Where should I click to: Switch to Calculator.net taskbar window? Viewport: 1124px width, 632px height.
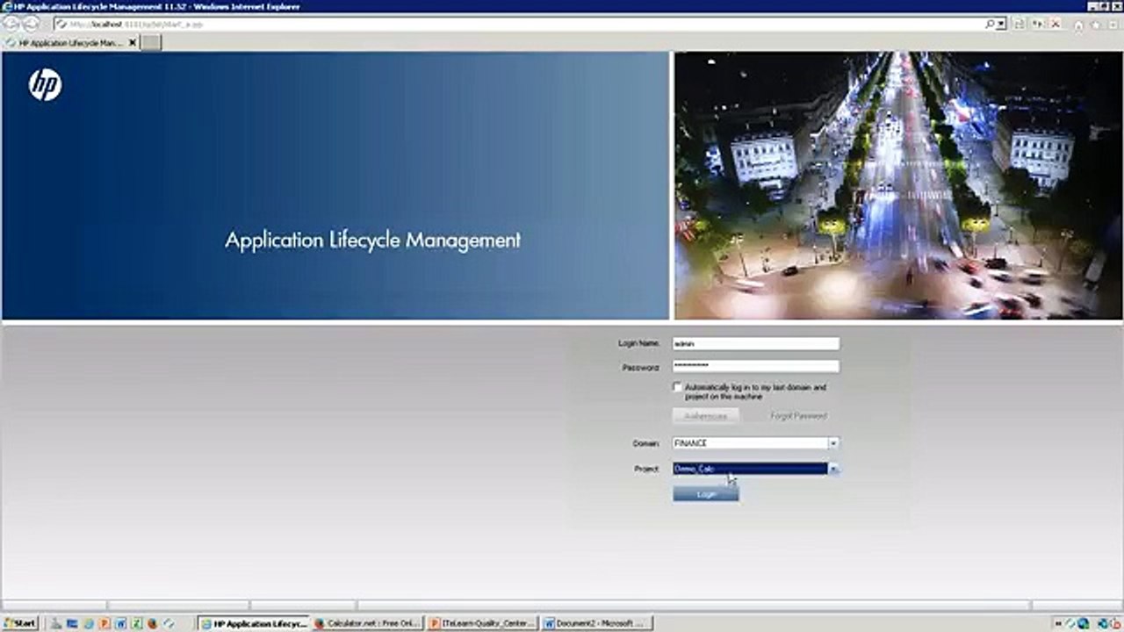(x=367, y=624)
